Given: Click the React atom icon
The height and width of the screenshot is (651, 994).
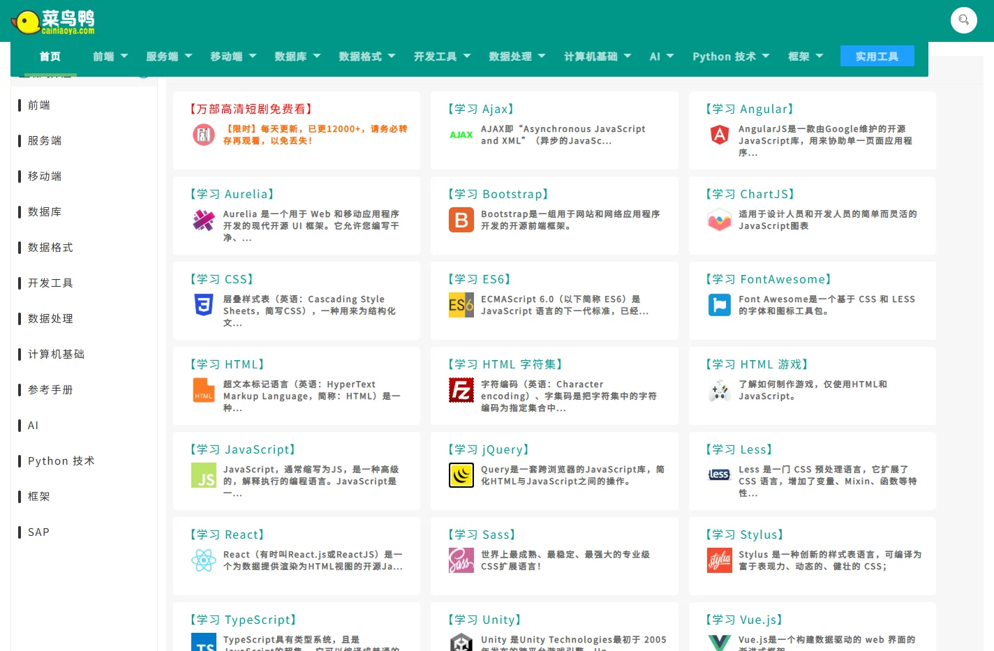Looking at the screenshot, I should click(204, 560).
